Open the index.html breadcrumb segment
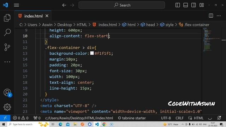 click(x=105, y=25)
